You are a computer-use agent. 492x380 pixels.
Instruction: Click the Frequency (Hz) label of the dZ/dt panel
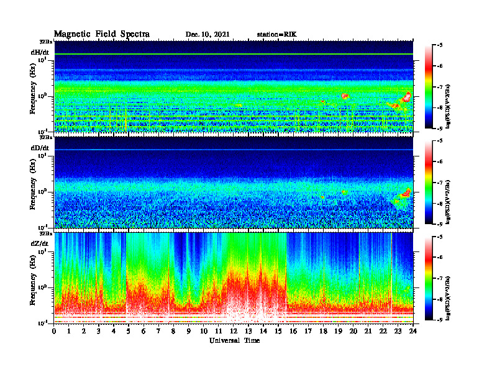(x=33, y=280)
